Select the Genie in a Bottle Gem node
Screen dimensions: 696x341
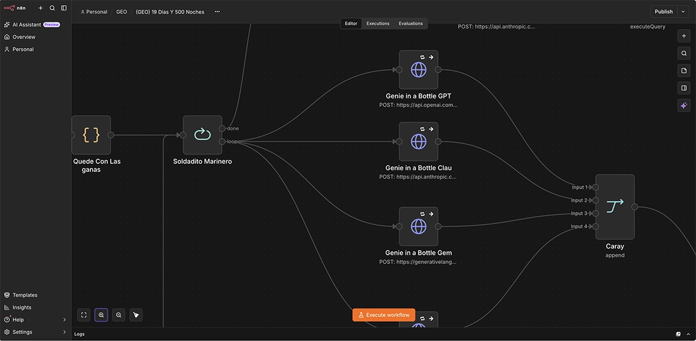coord(419,226)
